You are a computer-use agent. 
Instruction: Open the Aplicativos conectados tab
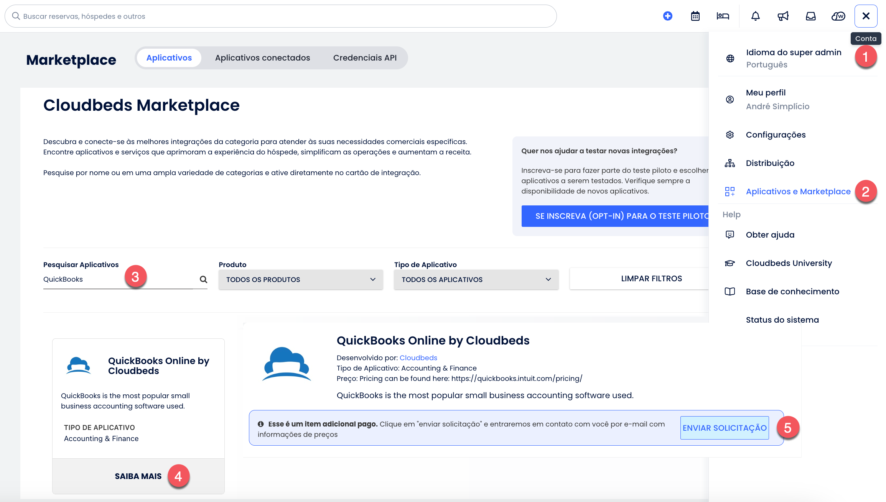(263, 58)
